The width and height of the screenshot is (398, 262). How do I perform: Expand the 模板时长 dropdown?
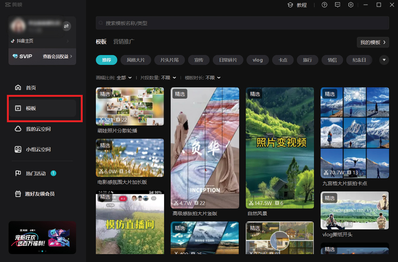coord(213,78)
